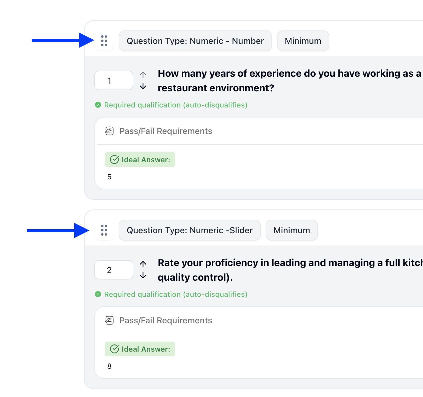The image size is (423, 397).
Task: Open Question Type: Numeric - Number selector
Action: 195,41
